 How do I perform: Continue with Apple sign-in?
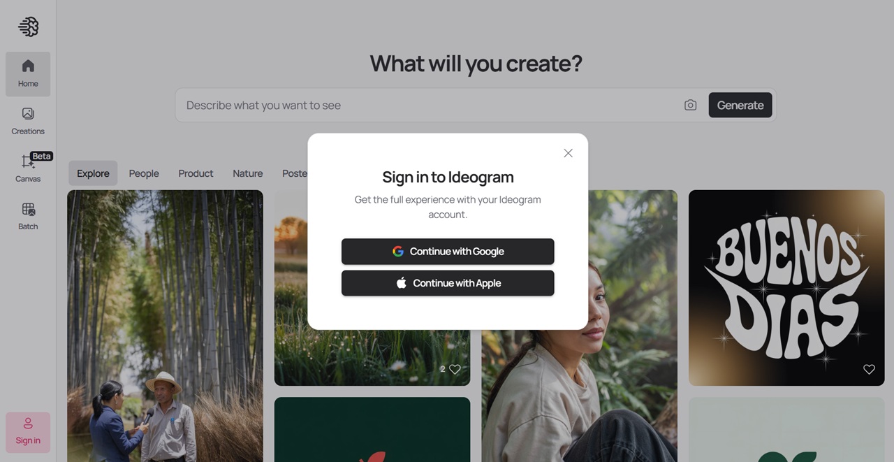448,283
